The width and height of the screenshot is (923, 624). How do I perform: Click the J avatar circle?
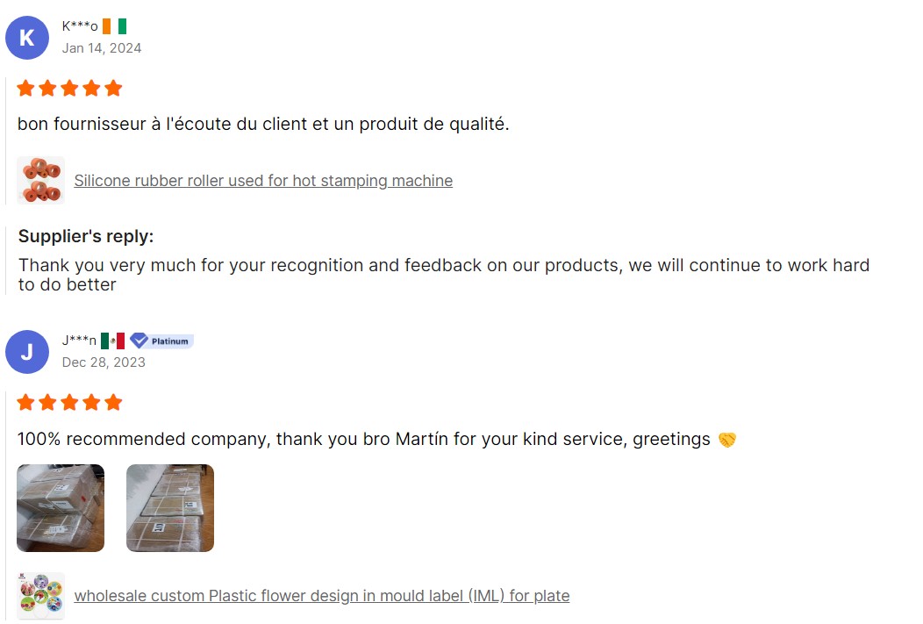tap(27, 352)
